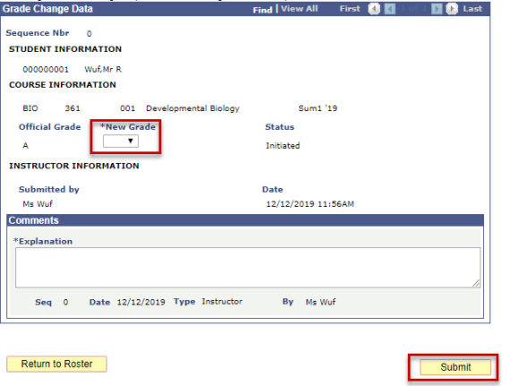Click the New Grade field label
Image resolution: width=510 pixels, height=386 pixels.
[128, 127]
